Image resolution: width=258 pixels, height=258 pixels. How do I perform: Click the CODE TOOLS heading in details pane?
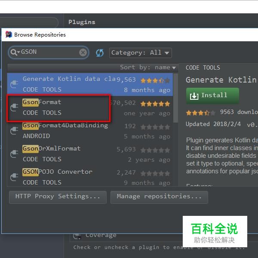[203, 68]
